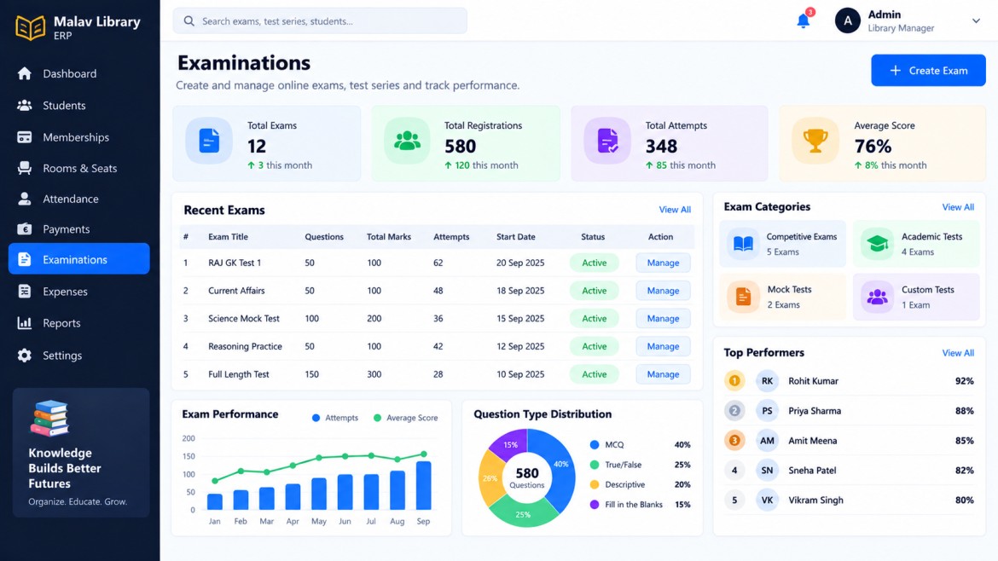View all top performers
998x561 pixels.
point(958,353)
